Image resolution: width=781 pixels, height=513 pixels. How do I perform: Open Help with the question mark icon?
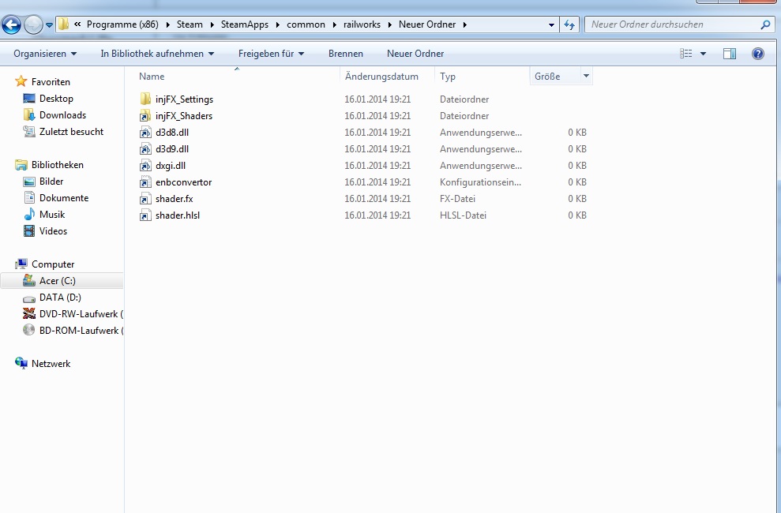(x=757, y=53)
